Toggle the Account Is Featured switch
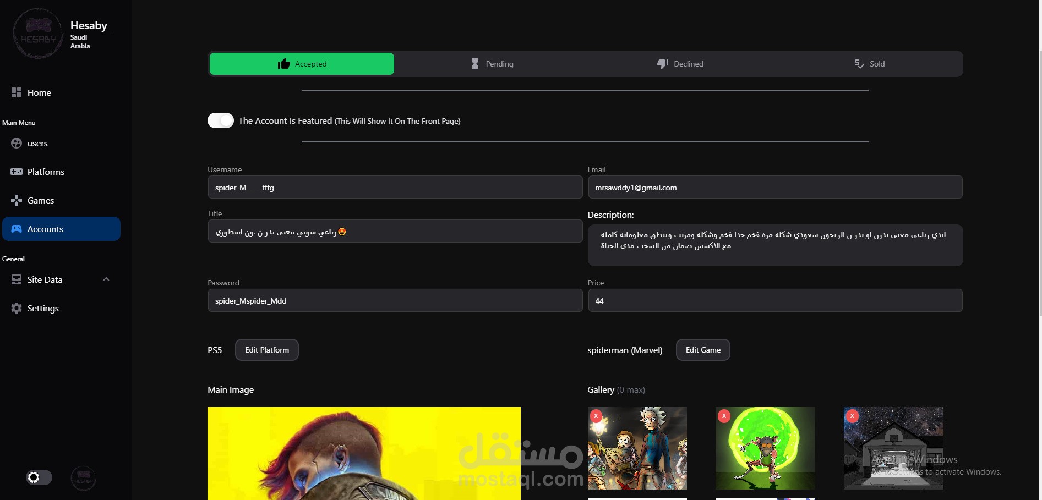The width and height of the screenshot is (1042, 500). pos(221,120)
